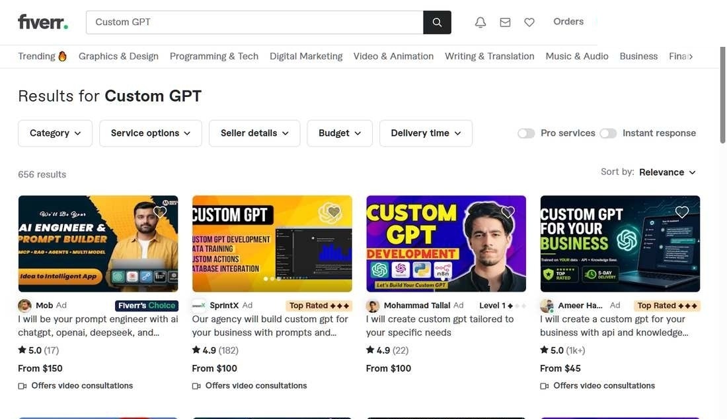
Task: Save Mob's gig with heart icon
Action: coord(159,212)
